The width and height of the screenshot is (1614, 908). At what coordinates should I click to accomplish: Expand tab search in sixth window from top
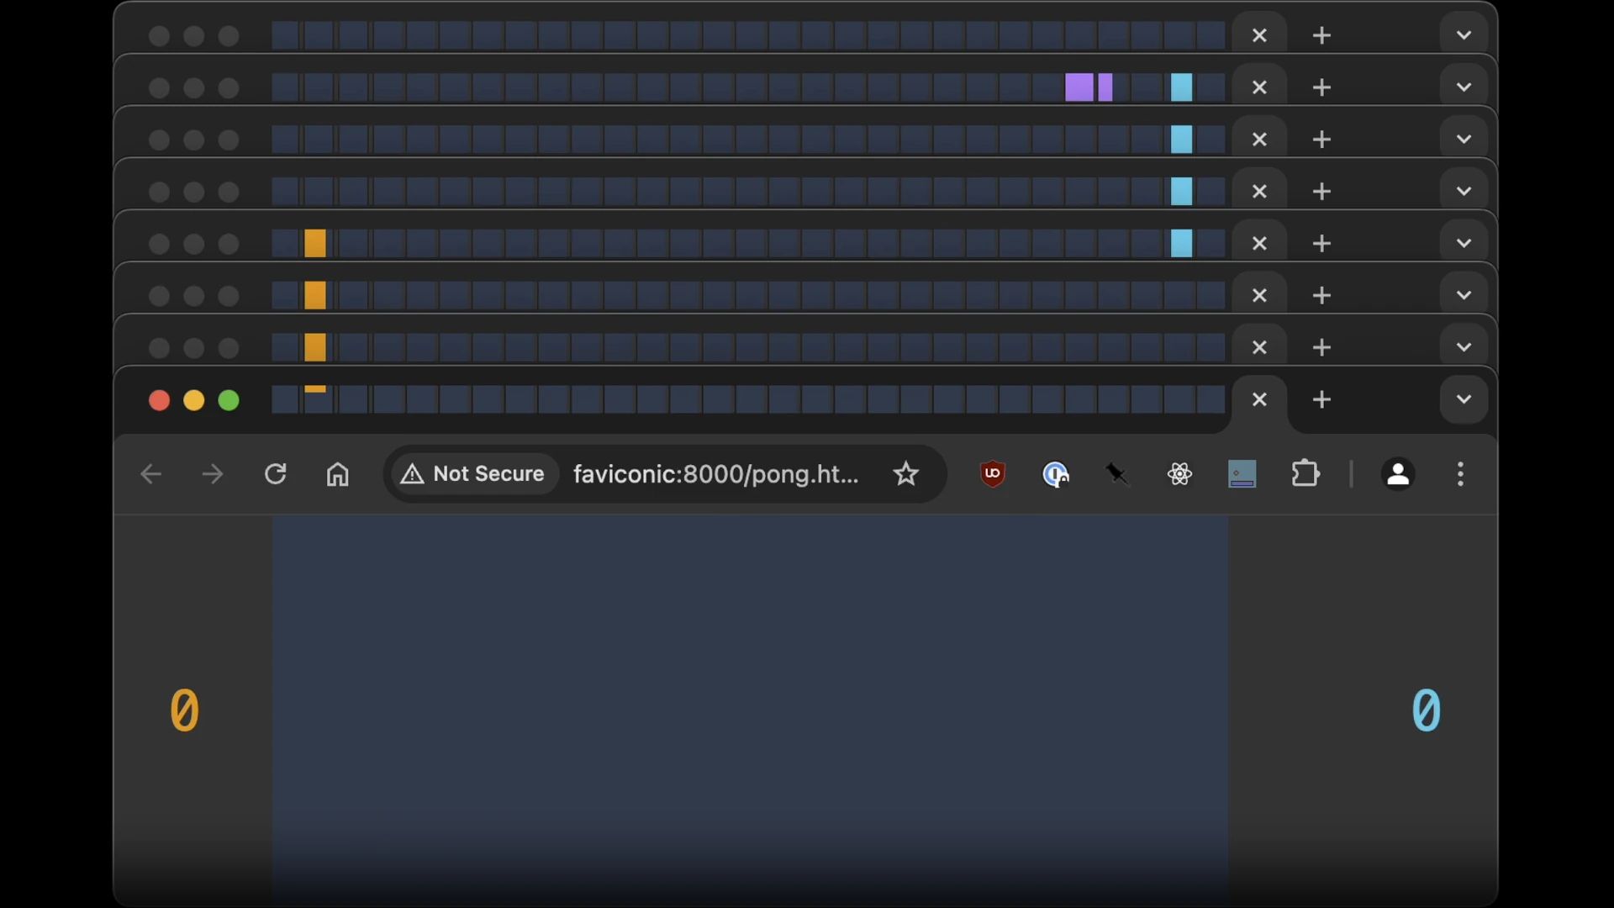(1464, 295)
